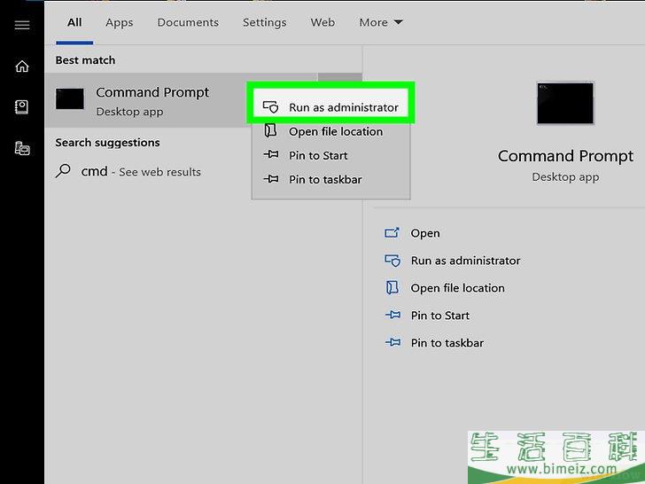Select Open file location in context menu

(x=335, y=131)
